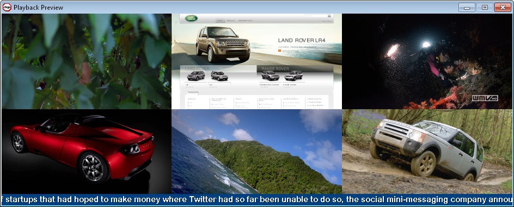Image resolution: width=514 pixels, height=207 pixels.
Task: Click the Land Rover oval logo
Action: pos(191,18)
